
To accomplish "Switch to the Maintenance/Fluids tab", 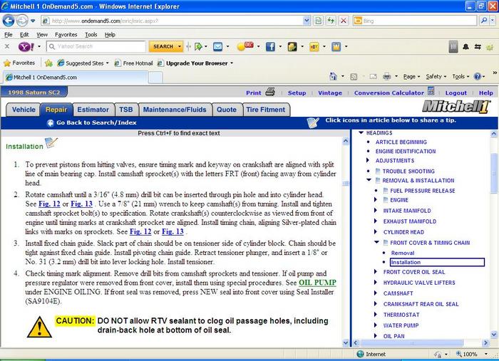I will tap(175, 110).
